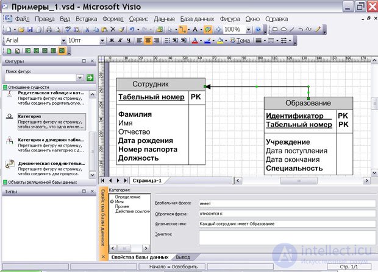The width and height of the screenshot is (378, 272).
Task: Select the Freeform squiggle tool
Action: pos(309,29)
